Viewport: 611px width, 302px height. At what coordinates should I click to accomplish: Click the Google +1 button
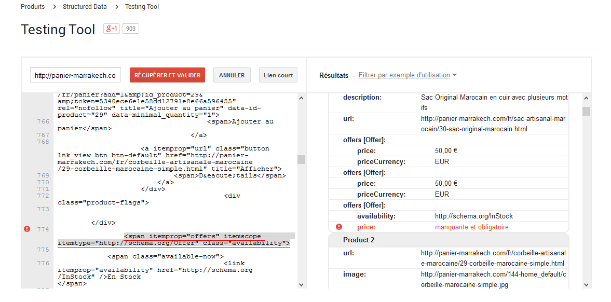pyautogui.click(x=112, y=29)
